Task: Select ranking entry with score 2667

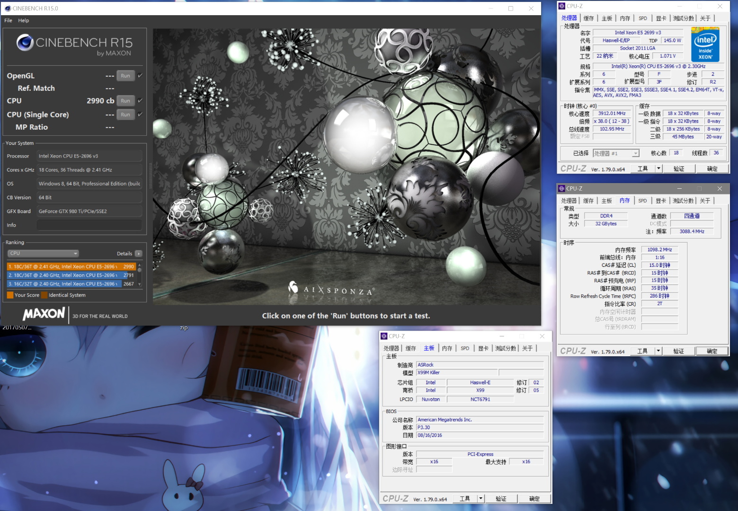Action: 71,284
